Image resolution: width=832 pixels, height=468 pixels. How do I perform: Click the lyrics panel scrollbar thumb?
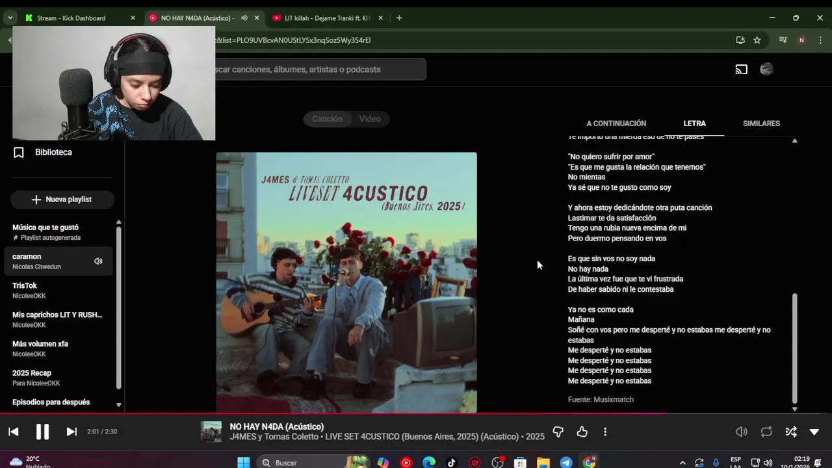coord(794,348)
